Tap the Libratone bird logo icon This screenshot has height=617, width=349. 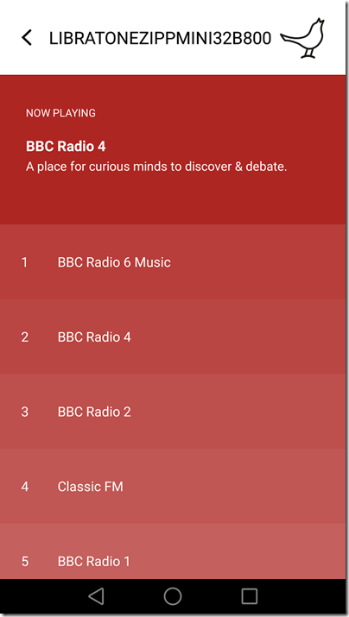[302, 38]
